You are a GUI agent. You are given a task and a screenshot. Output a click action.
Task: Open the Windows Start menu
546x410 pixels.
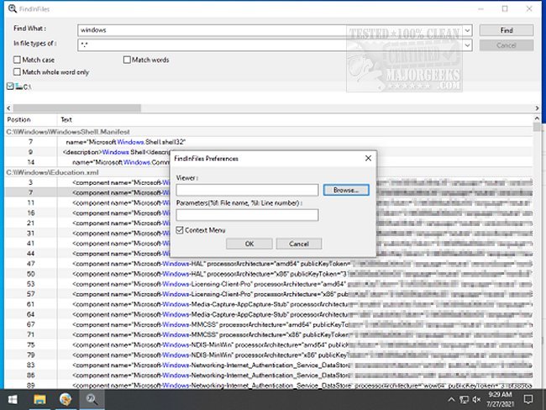(x=13, y=399)
